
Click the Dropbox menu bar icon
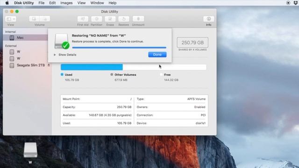296,3
